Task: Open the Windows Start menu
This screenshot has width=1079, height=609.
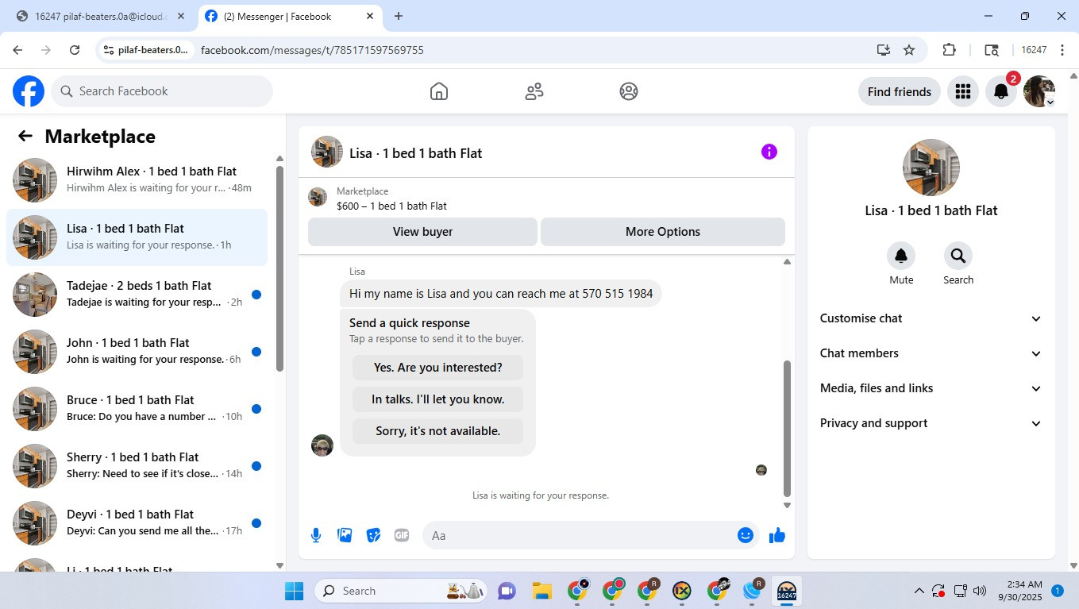Action: tap(294, 591)
